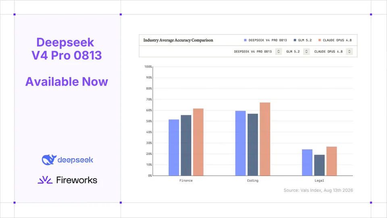387x218 pixels.
Task: Click the 'Finance' axis label
Action: 186,180
